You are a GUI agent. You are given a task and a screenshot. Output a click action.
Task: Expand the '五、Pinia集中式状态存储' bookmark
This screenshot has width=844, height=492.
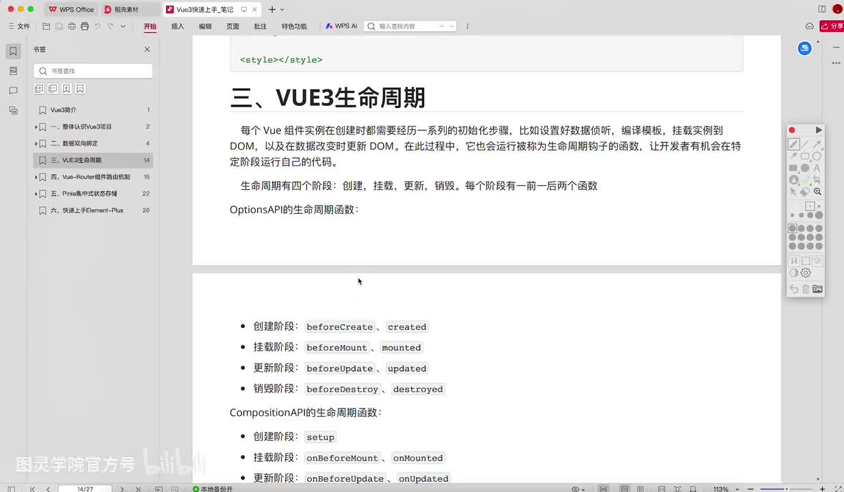[36, 194]
